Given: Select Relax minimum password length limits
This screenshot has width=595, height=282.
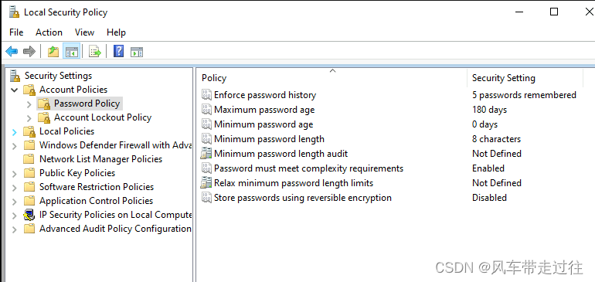Looking at the screenshot, I should pos(294,183).
